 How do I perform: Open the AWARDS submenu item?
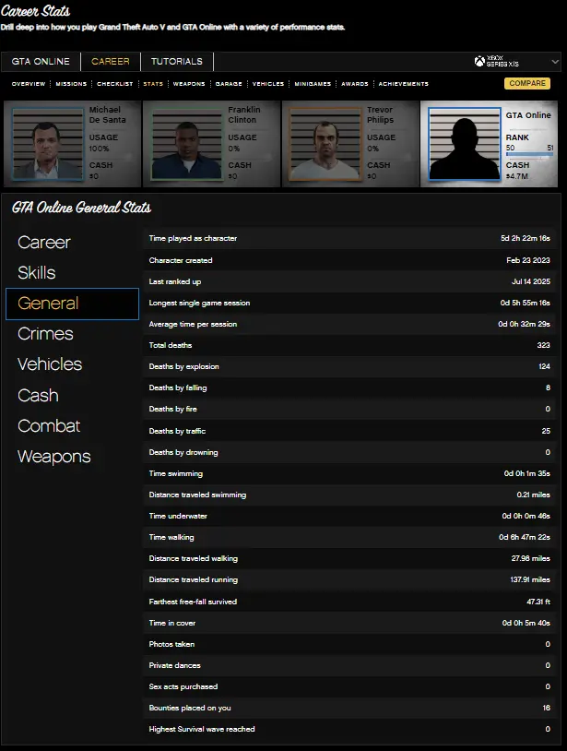[x=355, y=84]
